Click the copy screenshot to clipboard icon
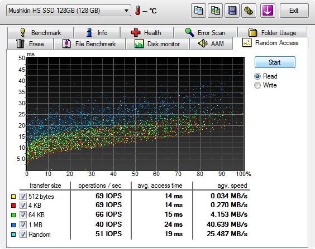 click(215, 11)
